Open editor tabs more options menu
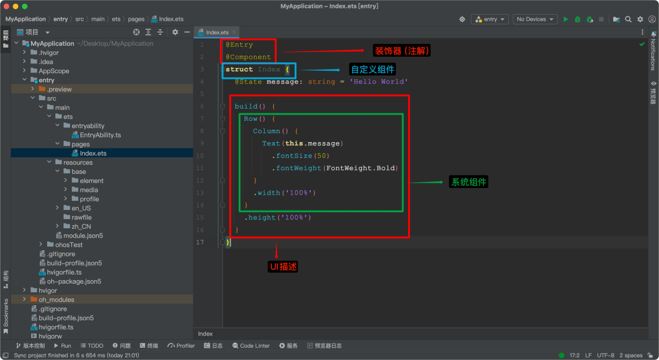Screen dimensions: 659x360 (x=642, y=32)
